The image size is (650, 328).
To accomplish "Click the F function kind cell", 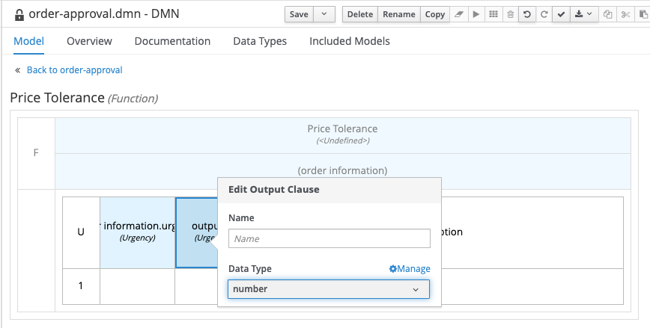I will 36,153.
